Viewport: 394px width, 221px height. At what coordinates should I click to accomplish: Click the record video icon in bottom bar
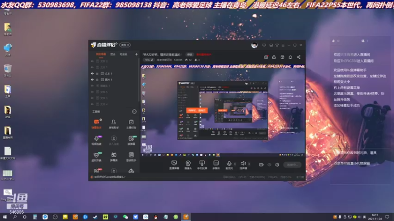262,165
